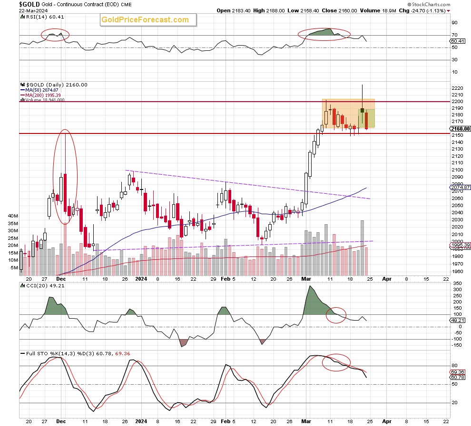Screen dimensions: 471x426
Task: Click the 1995.39 MA(200) value label
Action: click(460, 245)
